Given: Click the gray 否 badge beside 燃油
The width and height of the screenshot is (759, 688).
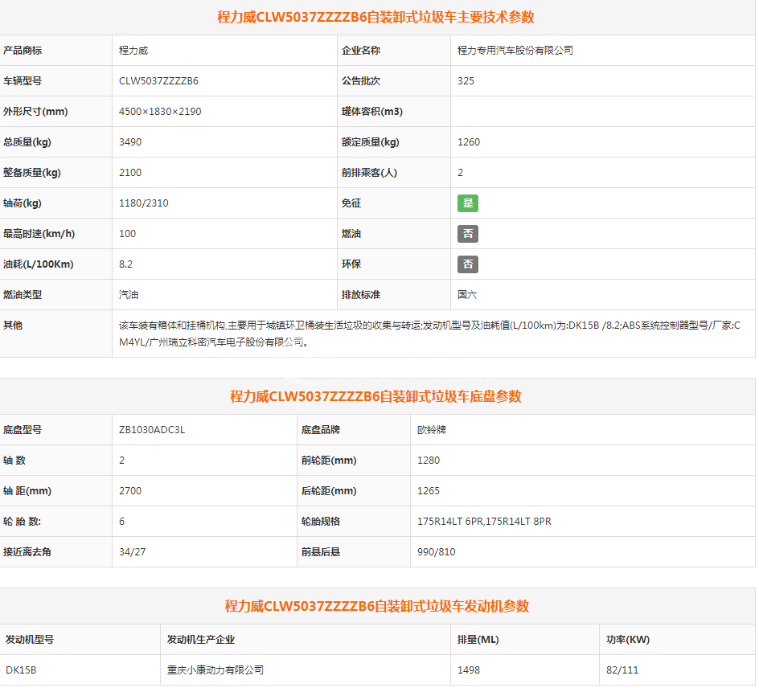Looking at the screenshot, I should [468, 234].
